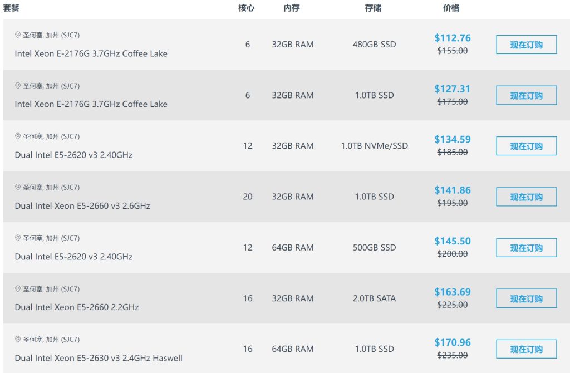The height and width of the screenshot is (373, 570).
Task: Click the 存储 column header
Action: click(x=374, y=8)
